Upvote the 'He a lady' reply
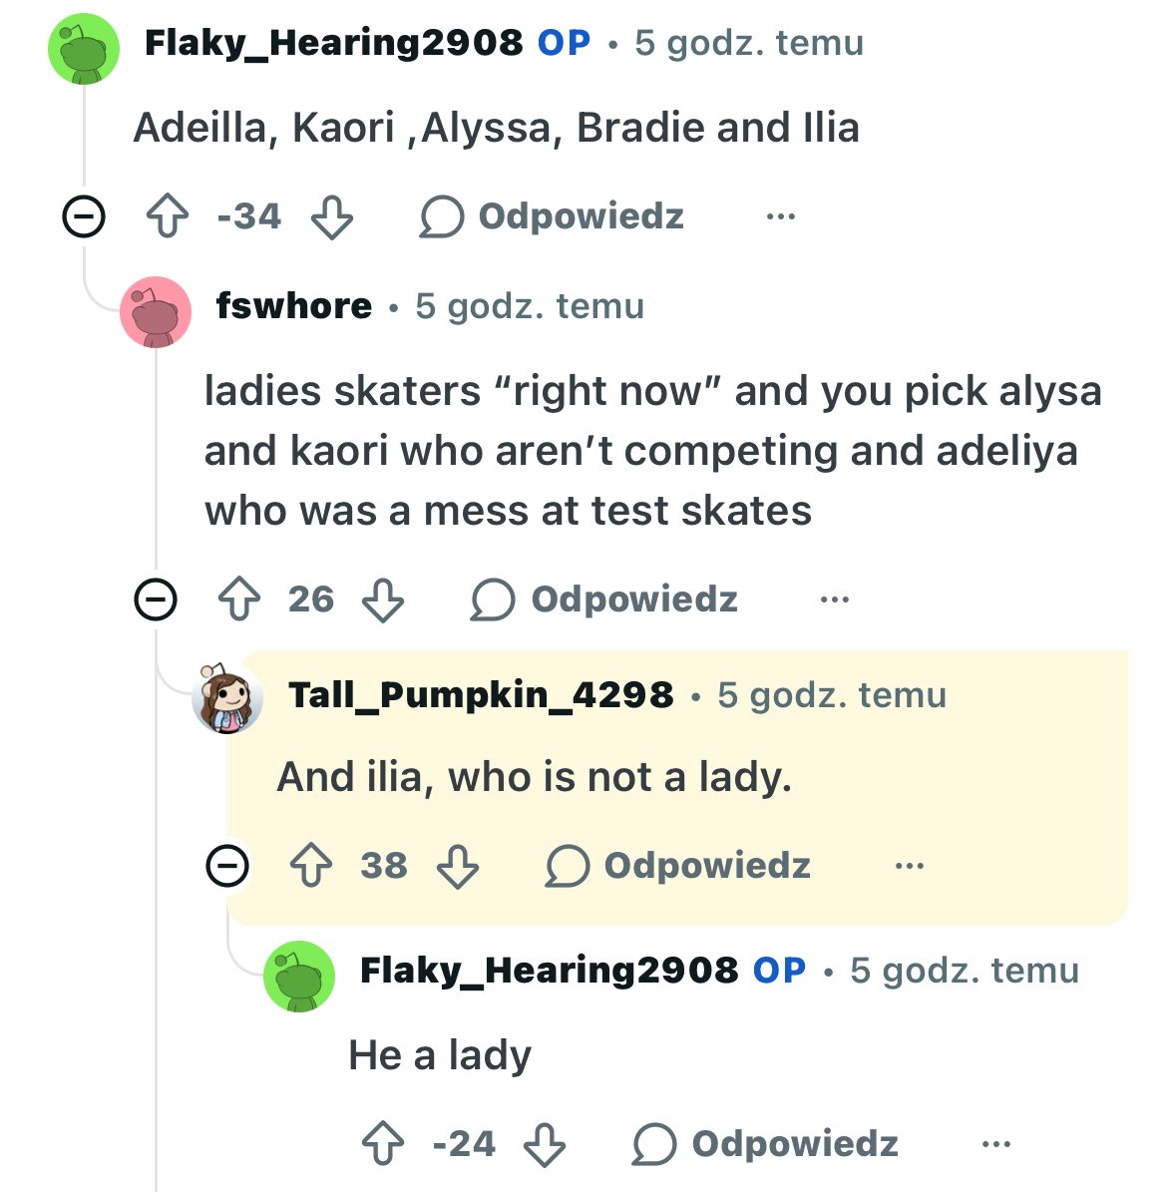 (x=382, y=1143)
